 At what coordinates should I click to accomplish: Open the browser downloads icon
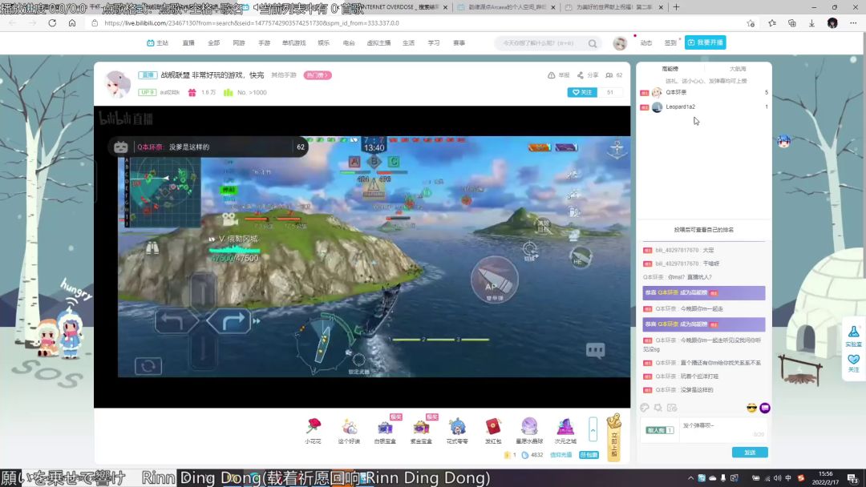tap(811, 23)
